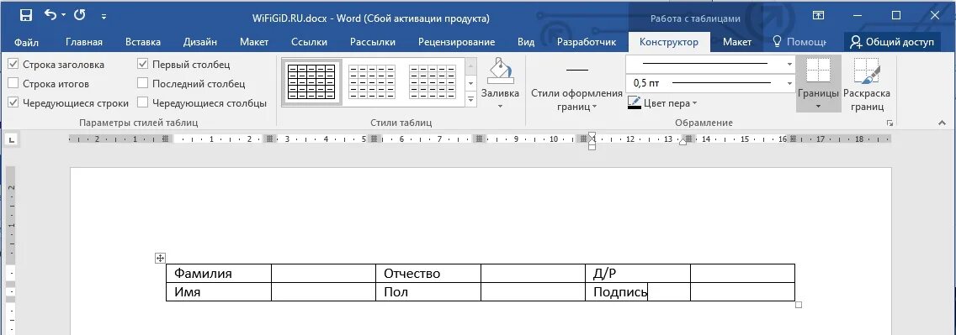The height and width of the screenshot is (335, 956).
Task: Customize the Quick Access Toolbar
Action: [104, 17]
